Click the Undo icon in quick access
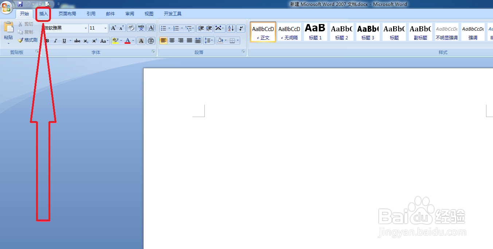Viewport: 493px width, 249px height. (x=28, y=4)
